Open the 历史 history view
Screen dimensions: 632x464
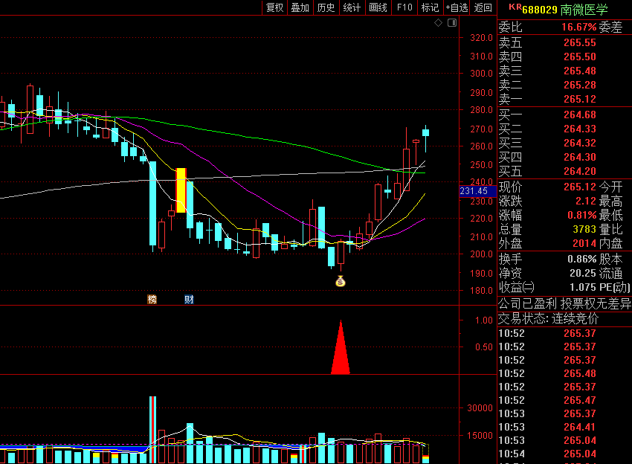point(326,7)
